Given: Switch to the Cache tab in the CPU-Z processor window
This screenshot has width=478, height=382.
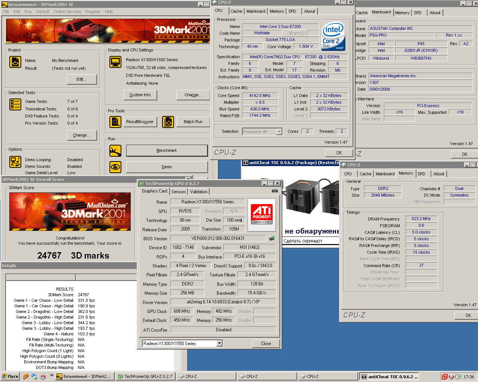Looking at the screenshot, I should (x=236, y=11).
